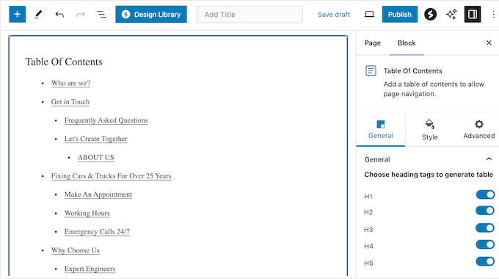The width and height of the screenshot is (499, 279).
Task: Click 'Emergency Calls 24/7' link
Action: tap(97, 231)
